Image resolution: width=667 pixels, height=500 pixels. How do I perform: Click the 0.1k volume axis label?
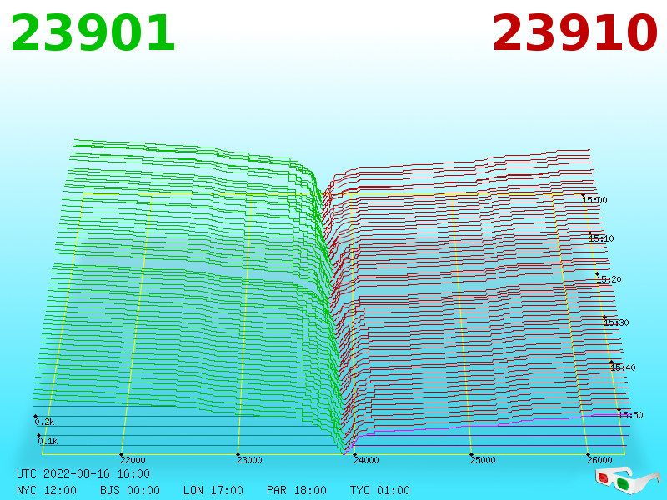click(x=48, y=441)
